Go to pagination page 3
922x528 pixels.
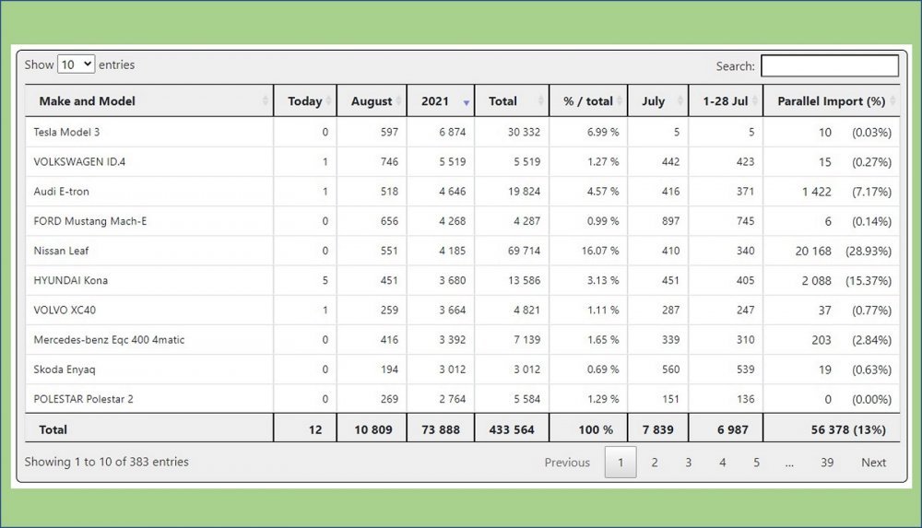(689, 463)
